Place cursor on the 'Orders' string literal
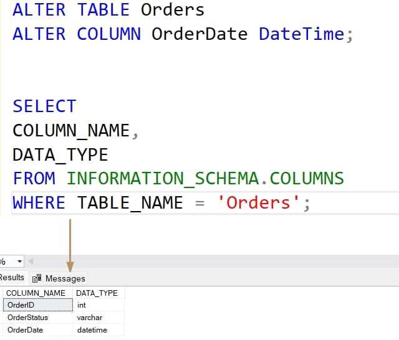 258,202
